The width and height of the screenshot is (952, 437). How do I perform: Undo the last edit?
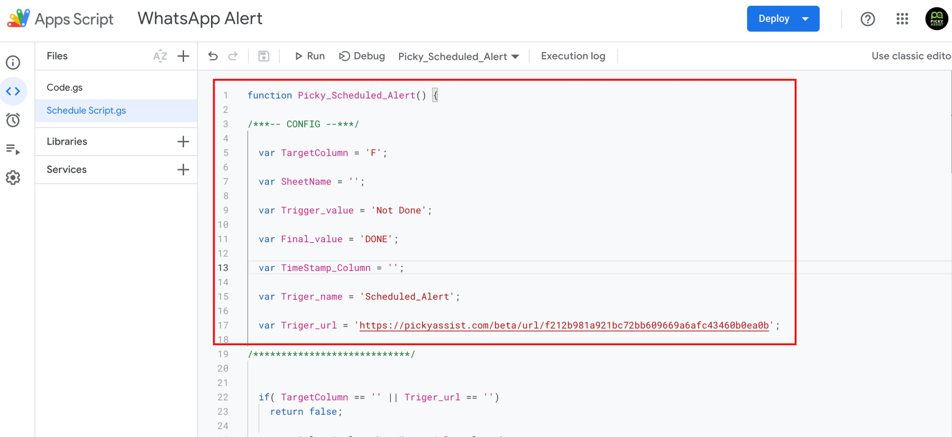212,56
